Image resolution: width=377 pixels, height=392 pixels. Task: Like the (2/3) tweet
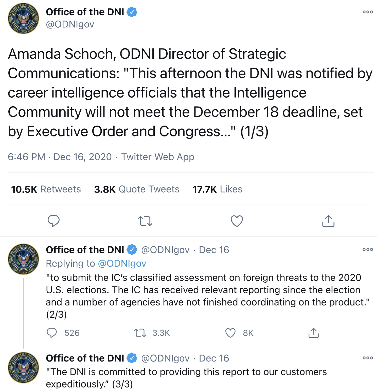pos(230,333)
